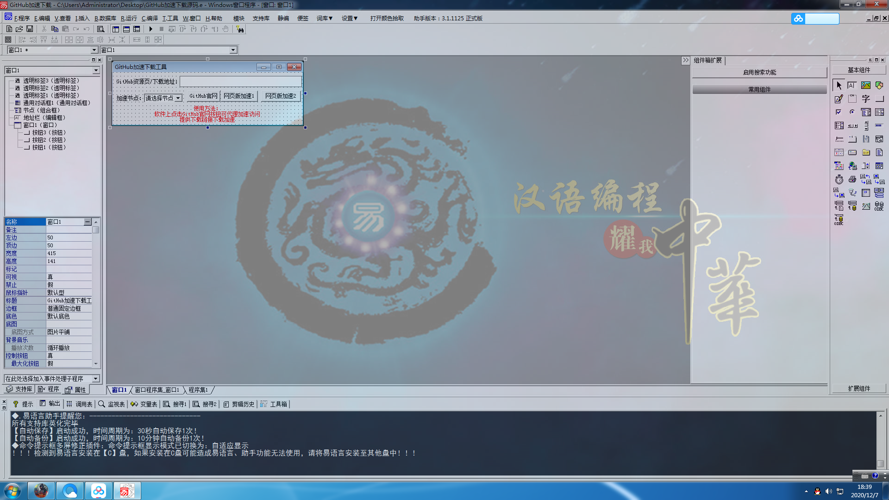Click the Copy toolbar icon
Image resolution: width=889 pixels, height=500 pixels.
pos(54,29)
